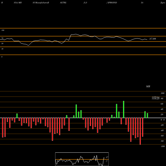This screenshot has height=166, width=166.
Task: Click the MR axis label 40
Action: [162, 109]
